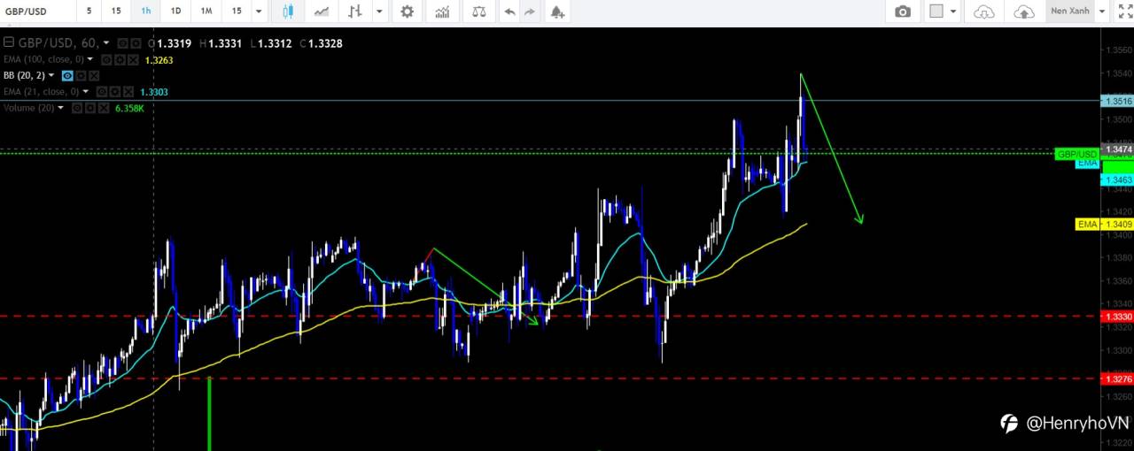This screenshot has height=451, width=1134.
Task: Switch to the 1D timeframe
Action: pos(175,11)
